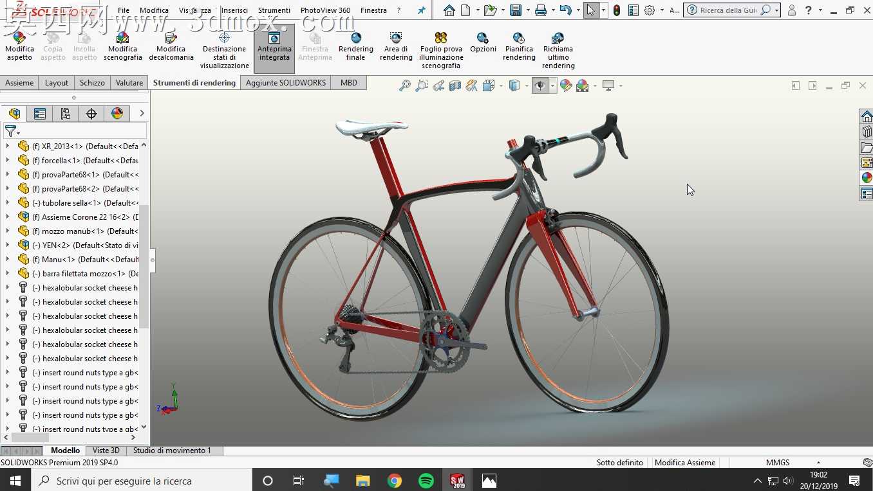
Task: Expand tubolare sella<1> tree node
Action: click(x=7, y=202)
